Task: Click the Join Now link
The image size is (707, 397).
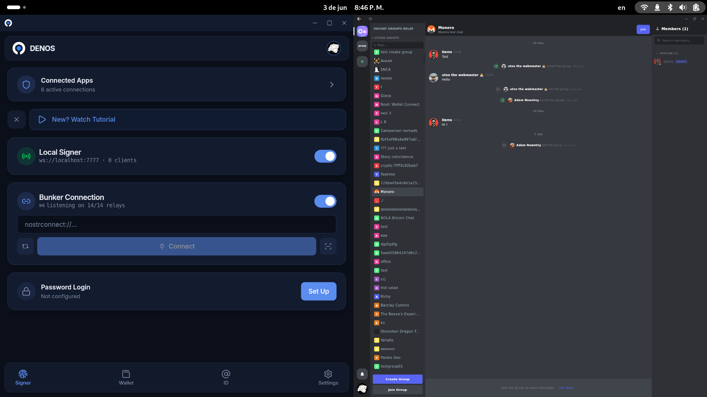Action: tap(566, 388)
